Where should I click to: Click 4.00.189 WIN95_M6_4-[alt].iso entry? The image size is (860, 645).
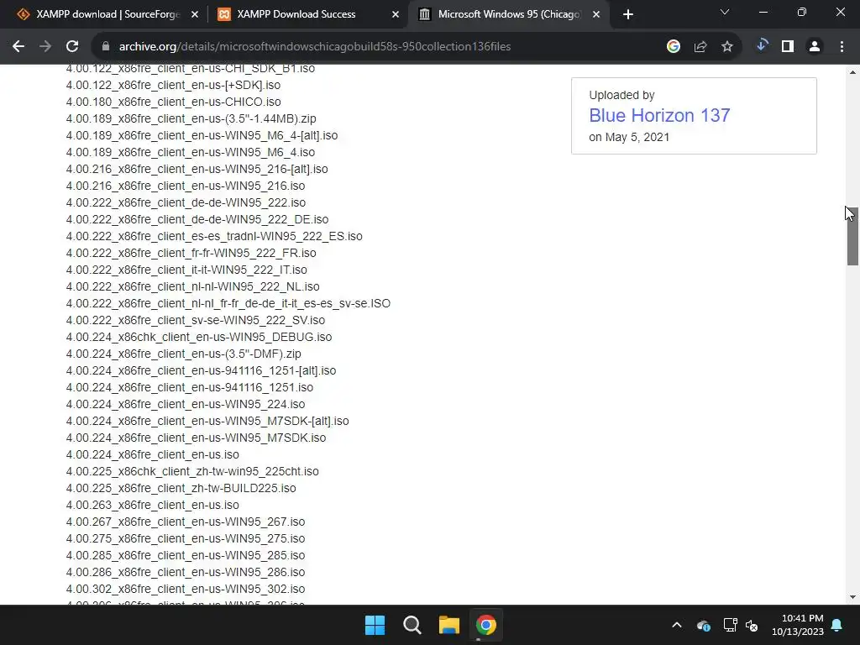(202, 135)
